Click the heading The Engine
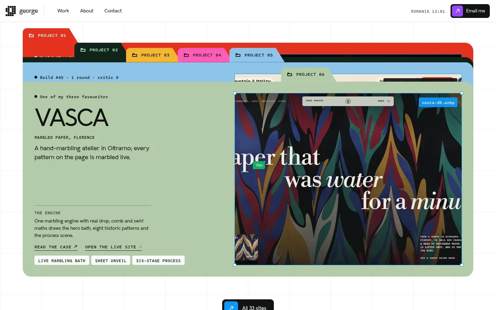Image resolution: width=496 pixels, height=310 pixels. (x=48, y=213)
